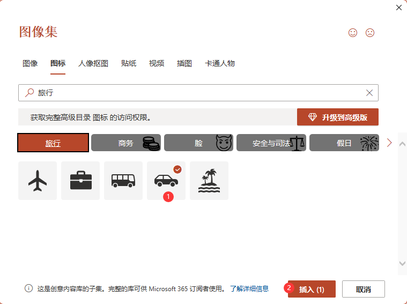Click in the 旅行 search field
This screenshot has height=304, width=407.
(198, 93)
